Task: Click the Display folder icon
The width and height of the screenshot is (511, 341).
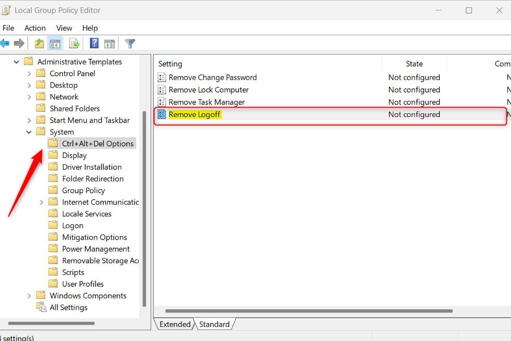Action: click(x=53, y=155)
